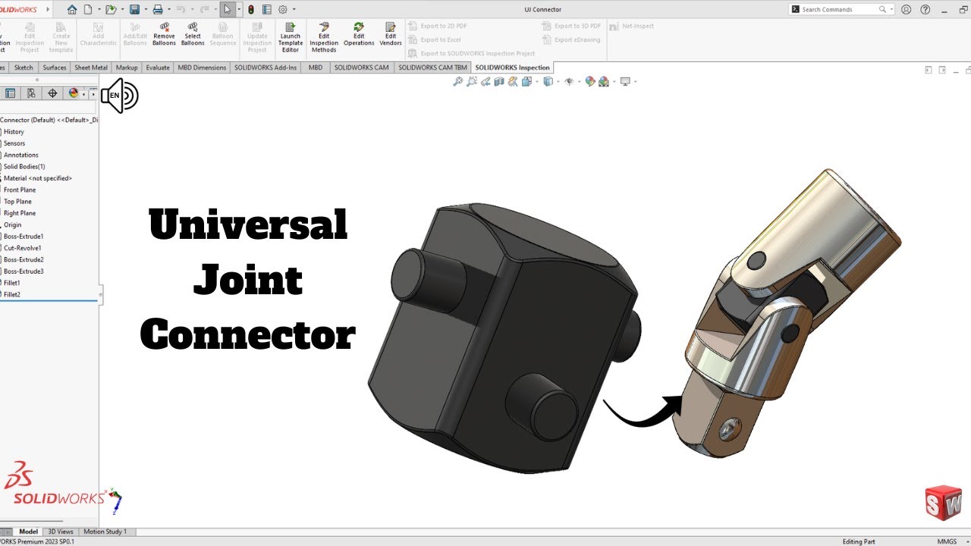Select Cut-Revolve1 in the feature tree
This screenshot has height=546, width=971.
tap(23, 248)
